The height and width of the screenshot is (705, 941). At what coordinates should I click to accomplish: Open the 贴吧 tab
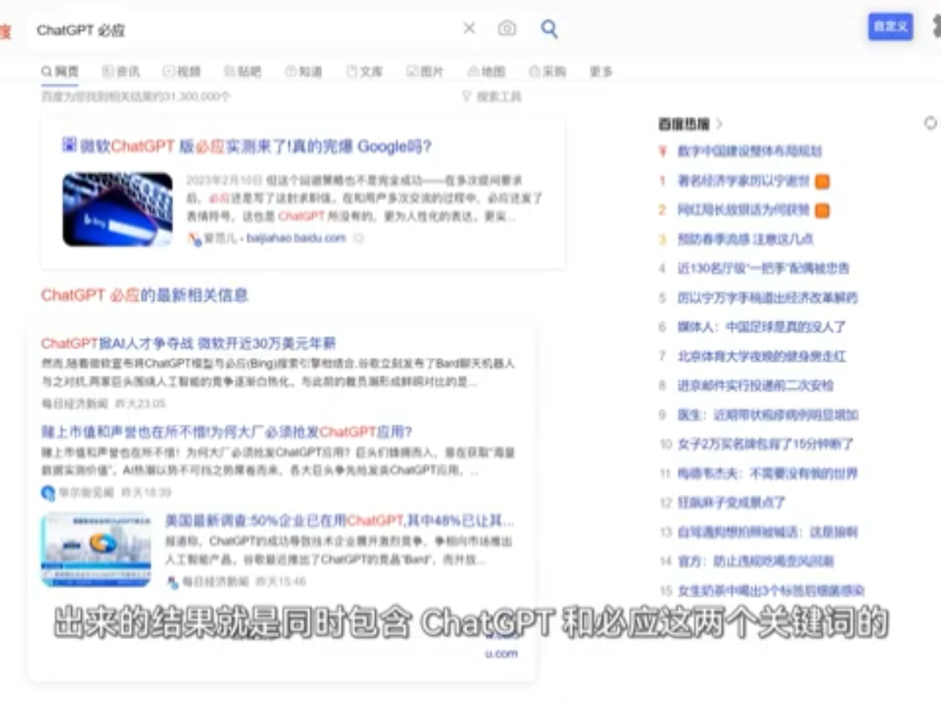pos(243,72)
